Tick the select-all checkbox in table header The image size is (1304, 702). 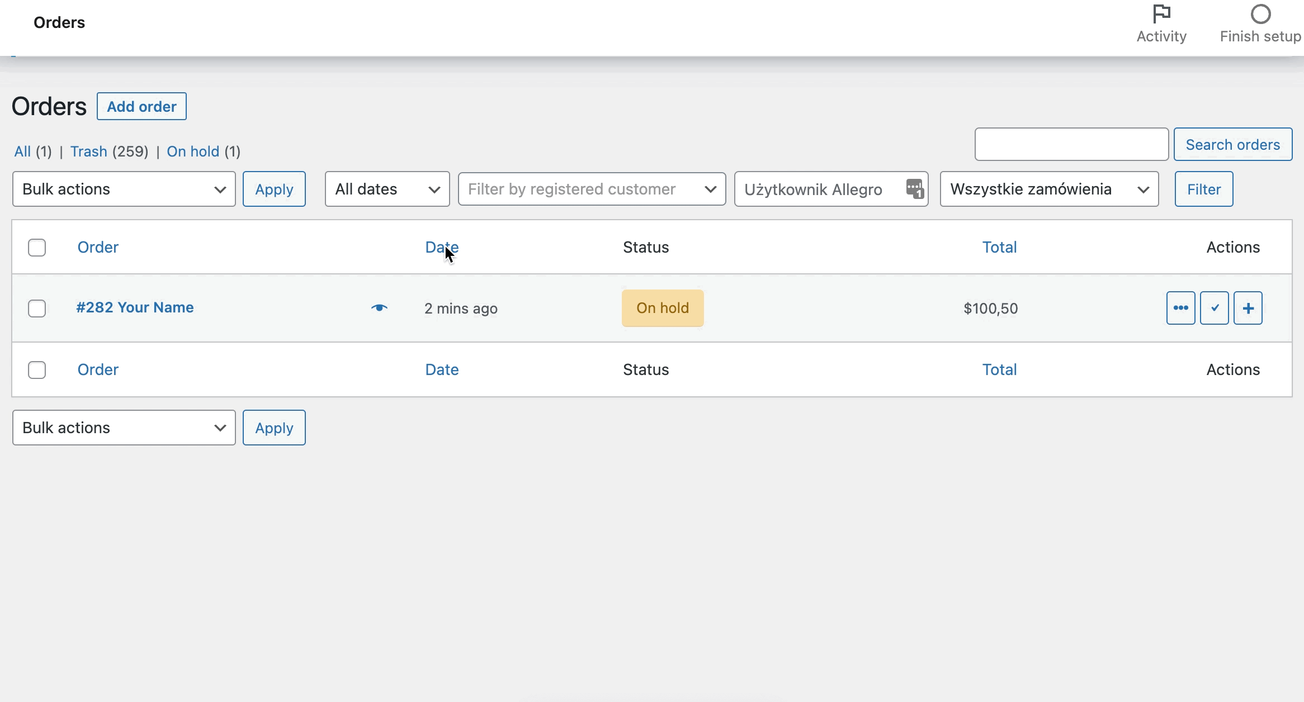pos(37,248)
